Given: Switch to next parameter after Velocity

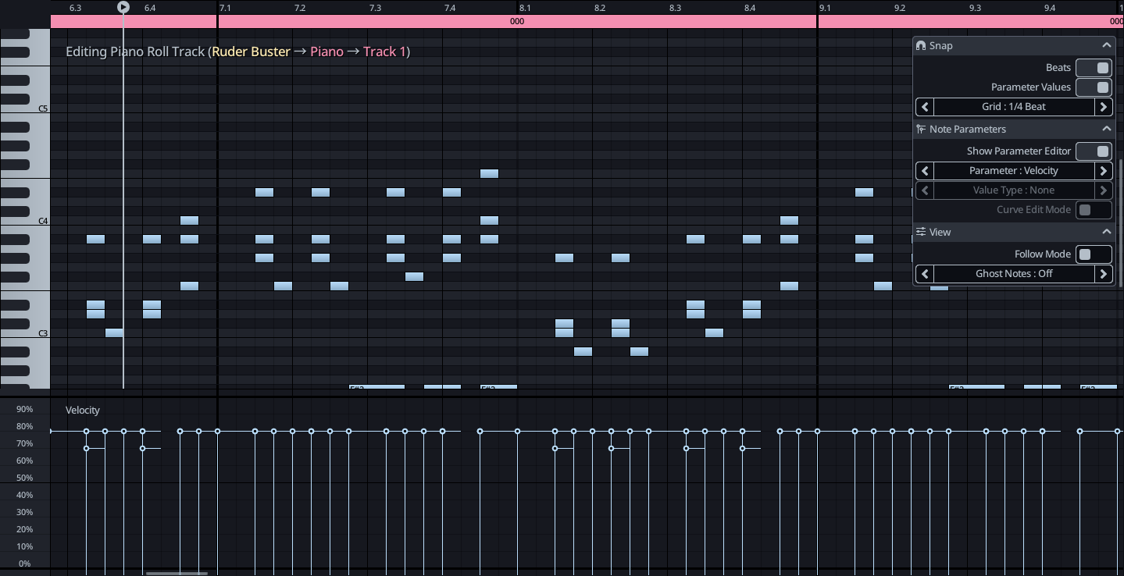Looking at the screenshot, I should coord(1103,171).
